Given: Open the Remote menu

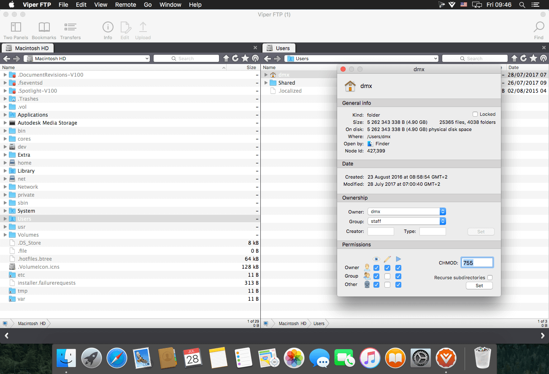Looking at the screenshot, I should (125, 5).
